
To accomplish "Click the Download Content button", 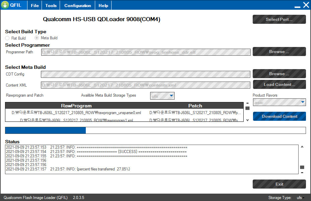I will click(x=279, y=116).
